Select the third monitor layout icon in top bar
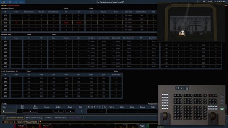This screenshot has height=128, width=228. (15, 2)
